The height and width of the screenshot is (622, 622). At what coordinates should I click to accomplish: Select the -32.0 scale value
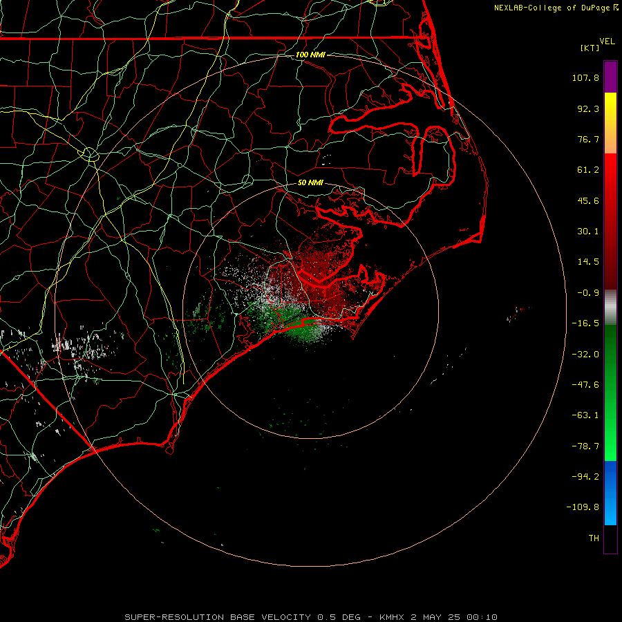click(585, 355)
